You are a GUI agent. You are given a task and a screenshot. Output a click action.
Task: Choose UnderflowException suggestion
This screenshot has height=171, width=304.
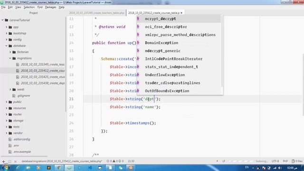click(179, 75)
